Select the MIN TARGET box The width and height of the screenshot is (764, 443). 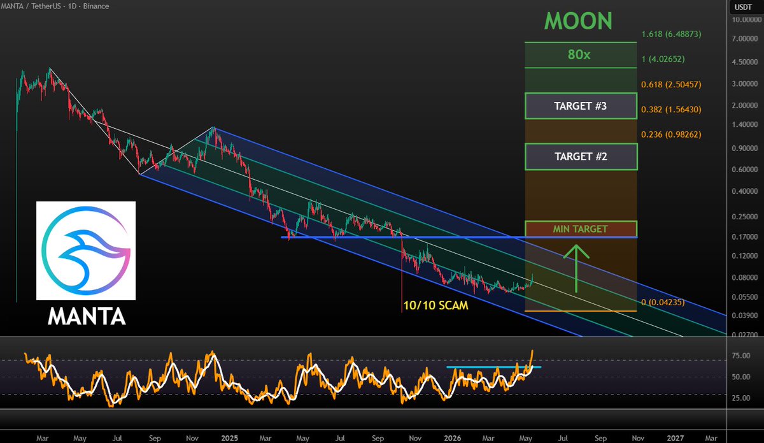click(580, 229)
